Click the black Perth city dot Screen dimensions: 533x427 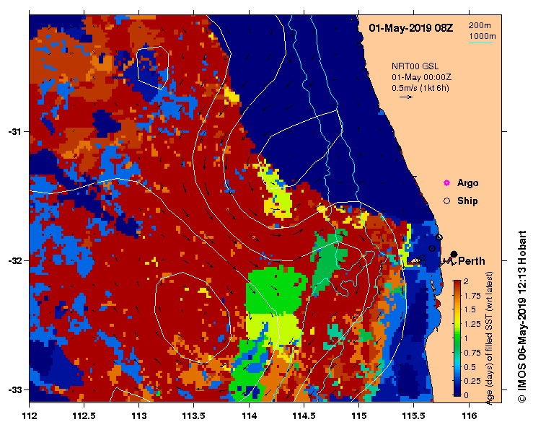point(454,254)
